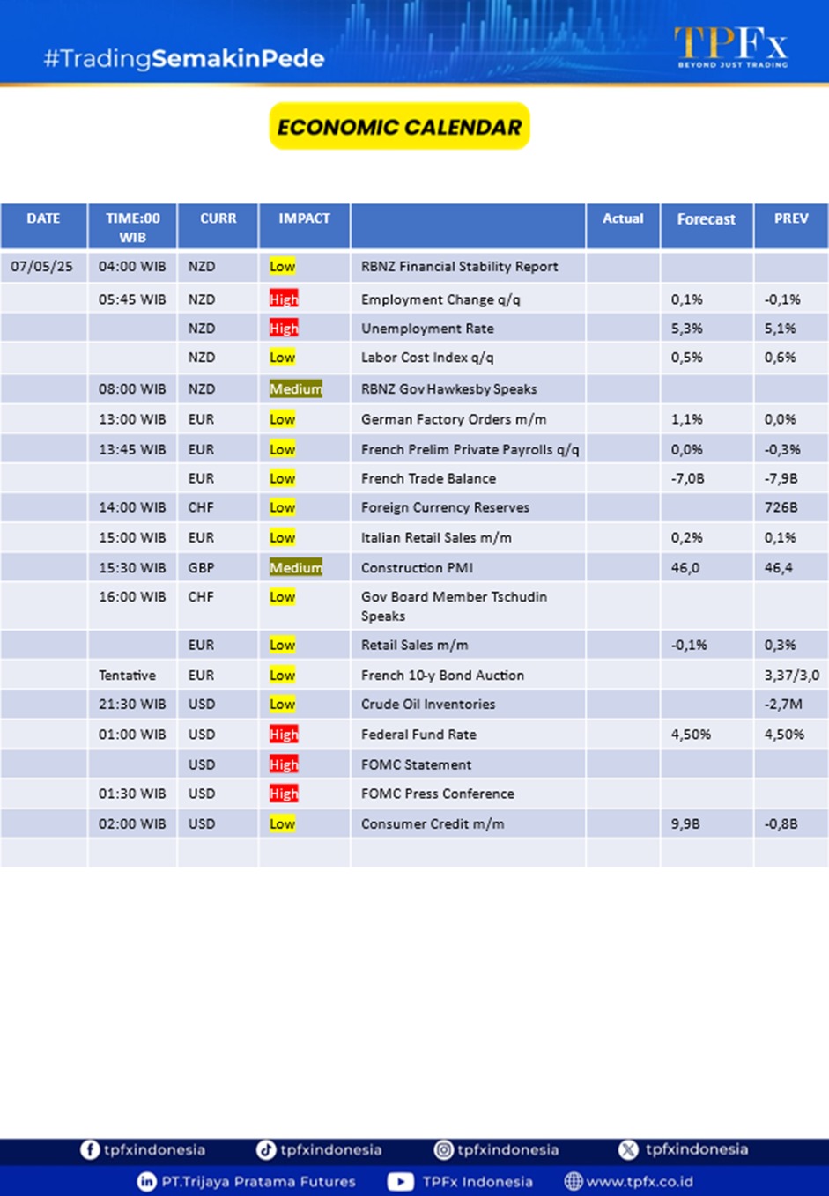Open the X (Twitter) icon
This screenshot has height=1196, width=829.
coord(628,1149)
